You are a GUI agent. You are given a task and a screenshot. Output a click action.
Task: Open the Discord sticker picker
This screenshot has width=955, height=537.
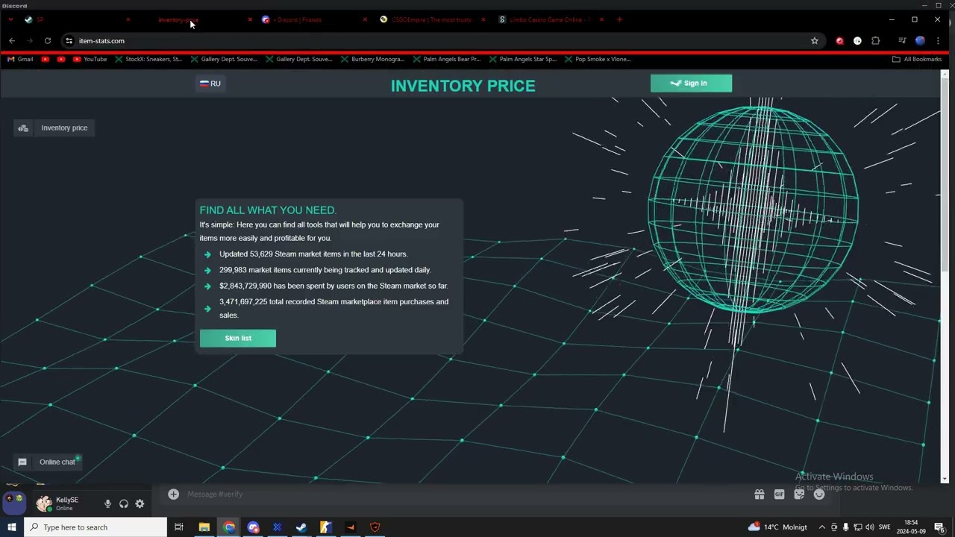pyautogui.click(x=800, y=494)
